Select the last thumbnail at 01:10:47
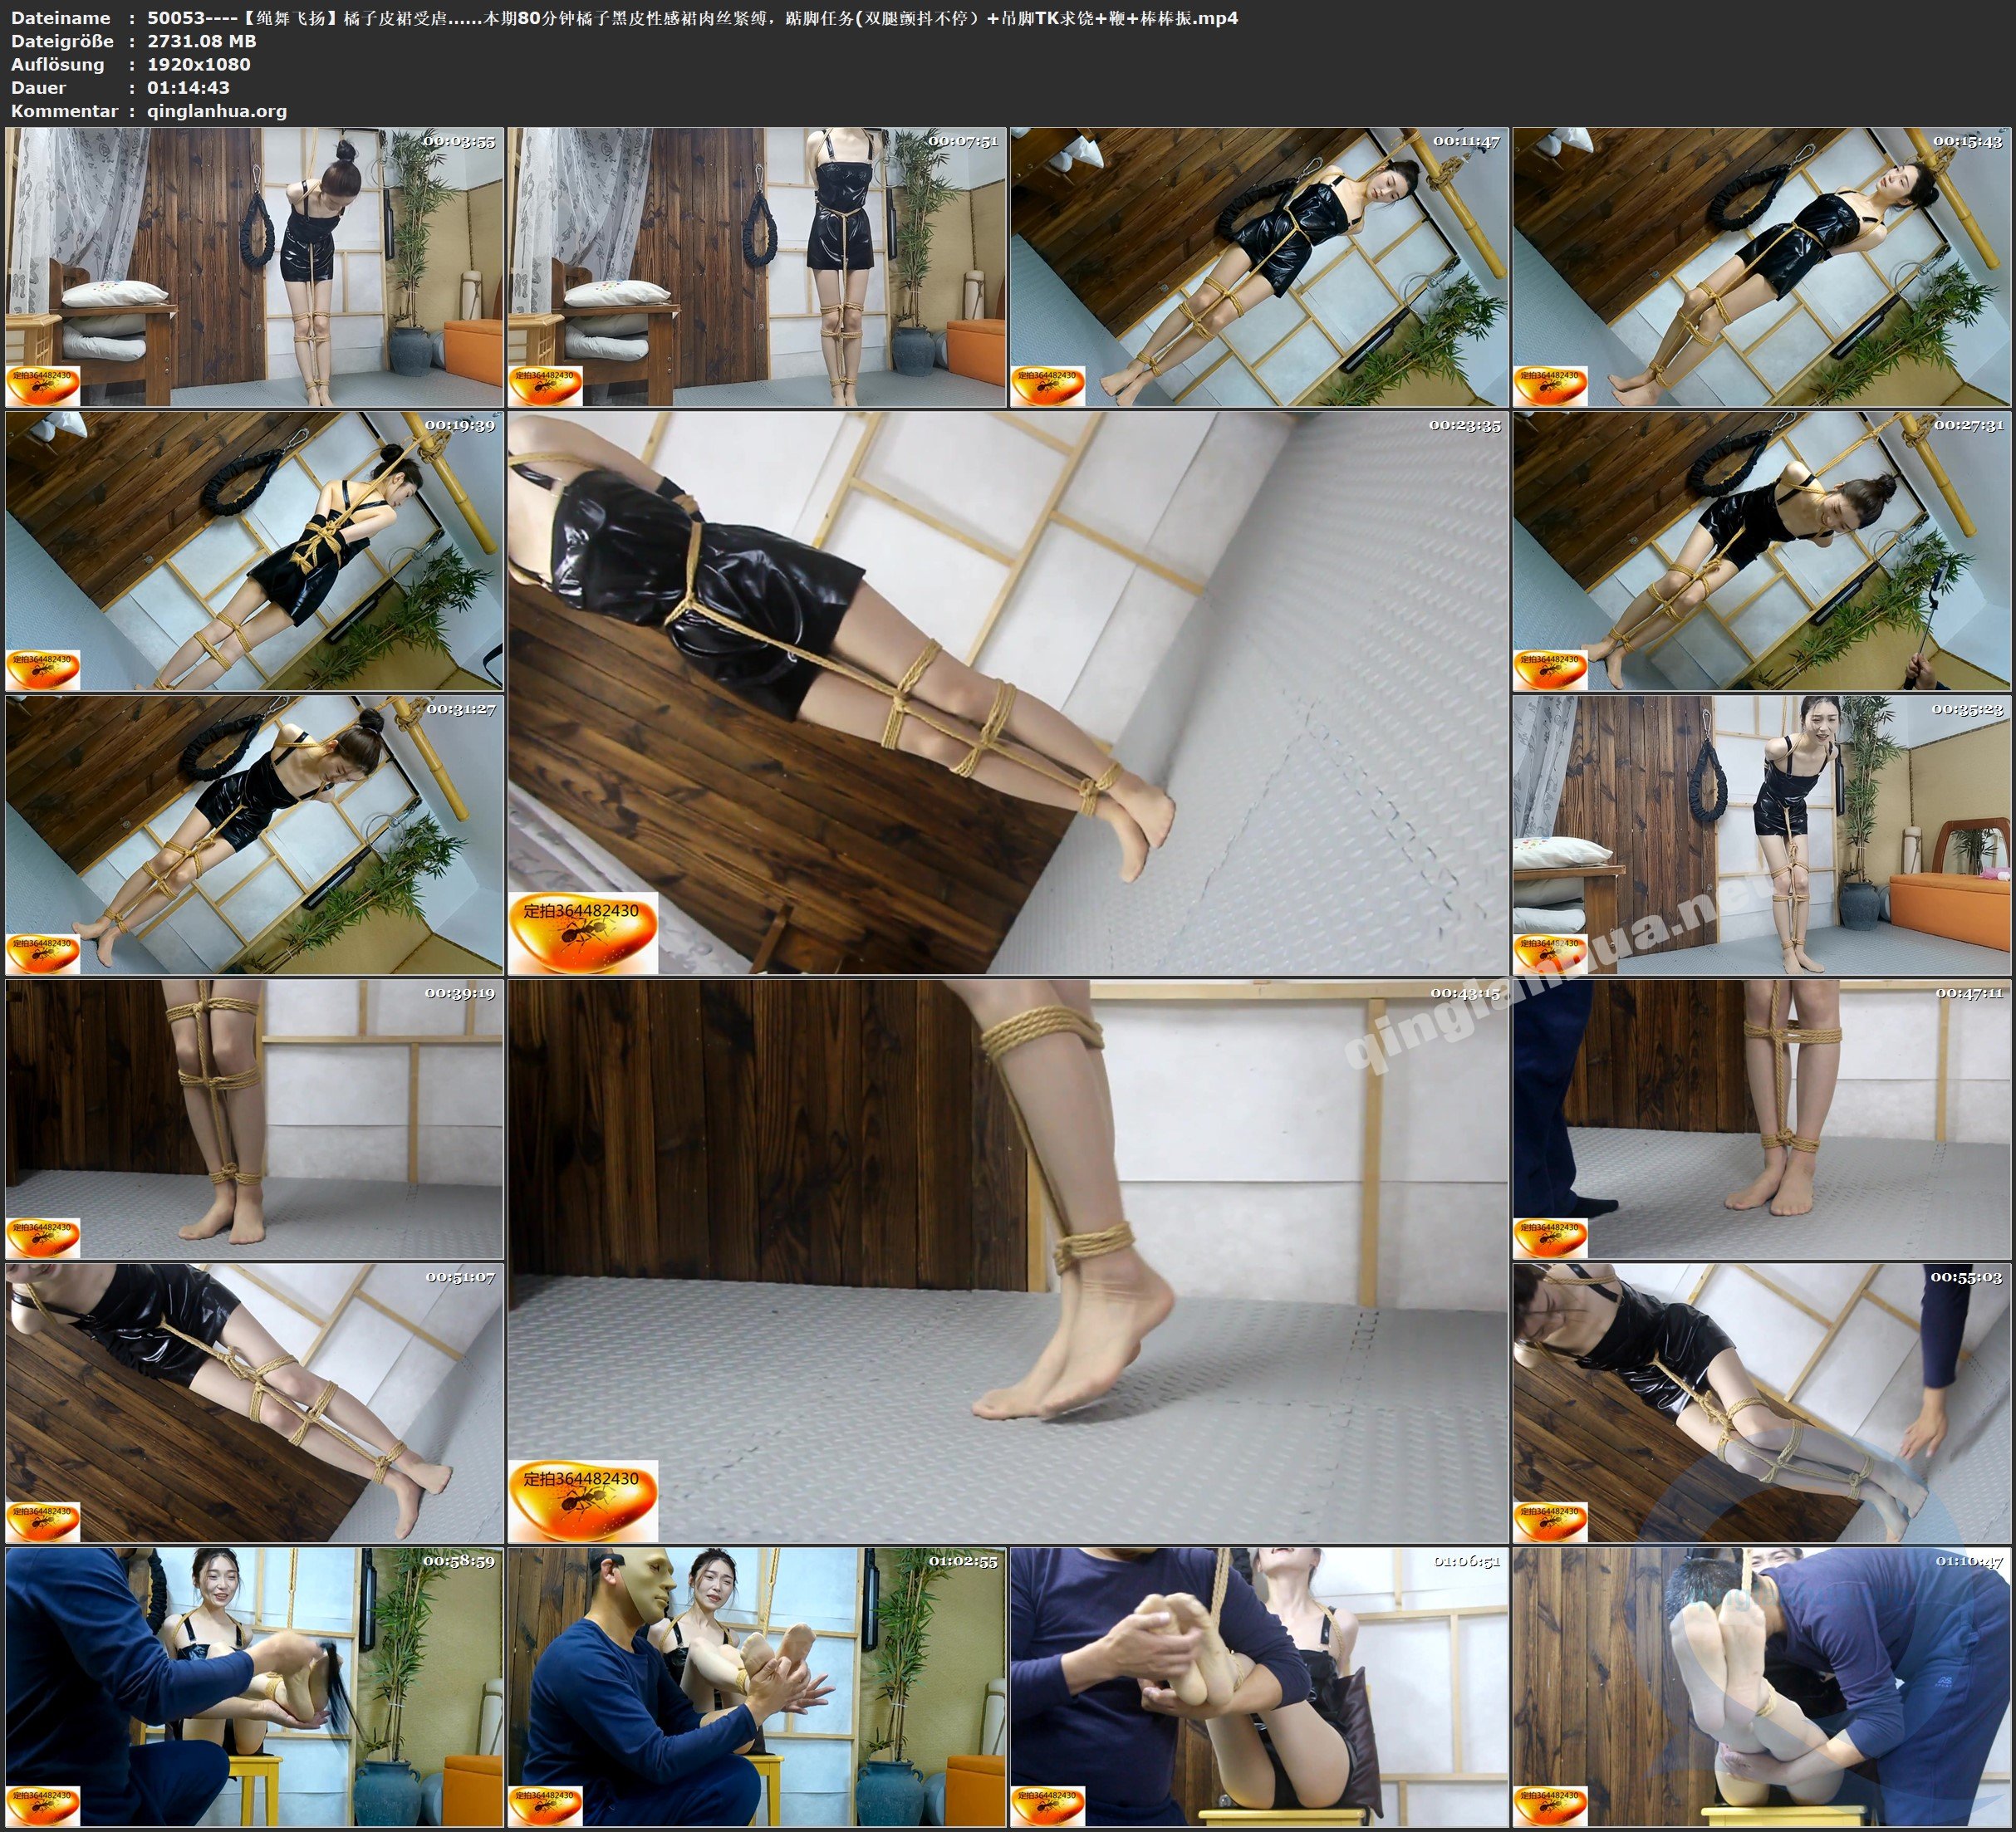This screenshot has width=2016, height=1832. point(1762,1687)
